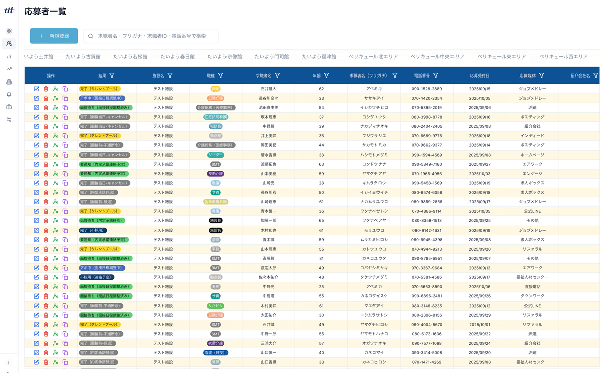Open the filter for the 年齢 column
The height and width of the screenshot is (373, 604).
click(326, 76)
